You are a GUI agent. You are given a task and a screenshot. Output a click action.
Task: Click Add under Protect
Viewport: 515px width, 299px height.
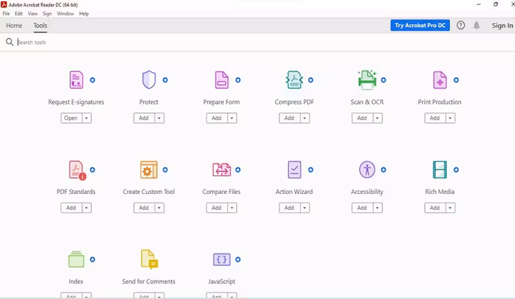coord(144,118)
